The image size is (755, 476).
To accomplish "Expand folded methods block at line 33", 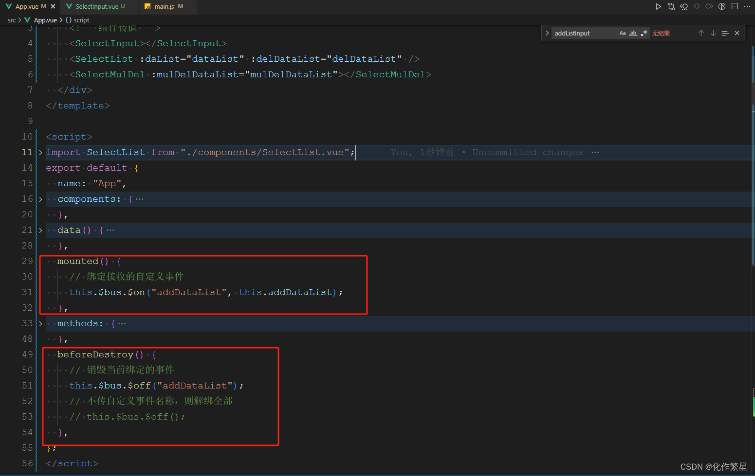I will (40, 323).
